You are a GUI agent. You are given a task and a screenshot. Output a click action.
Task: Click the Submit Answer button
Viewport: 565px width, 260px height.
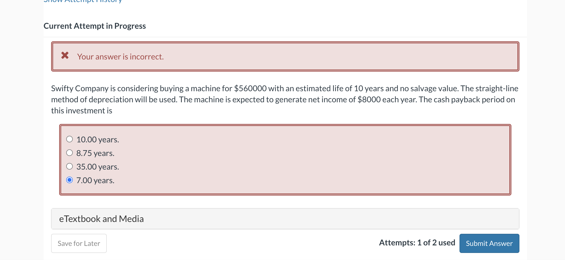coord(489,243)
